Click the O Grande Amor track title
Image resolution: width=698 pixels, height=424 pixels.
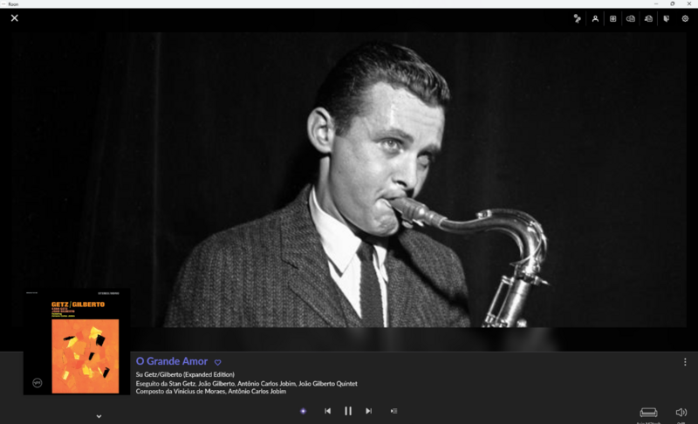172,361
